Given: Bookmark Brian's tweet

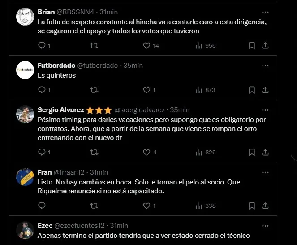Looking at the screenshot, I should click(x=252, y=45).
